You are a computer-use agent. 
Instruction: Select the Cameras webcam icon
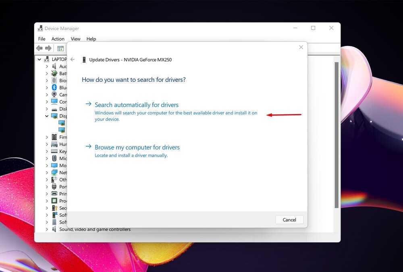(54, 95)
